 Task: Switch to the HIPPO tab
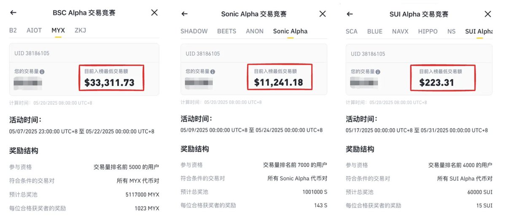tap(428, 32)
